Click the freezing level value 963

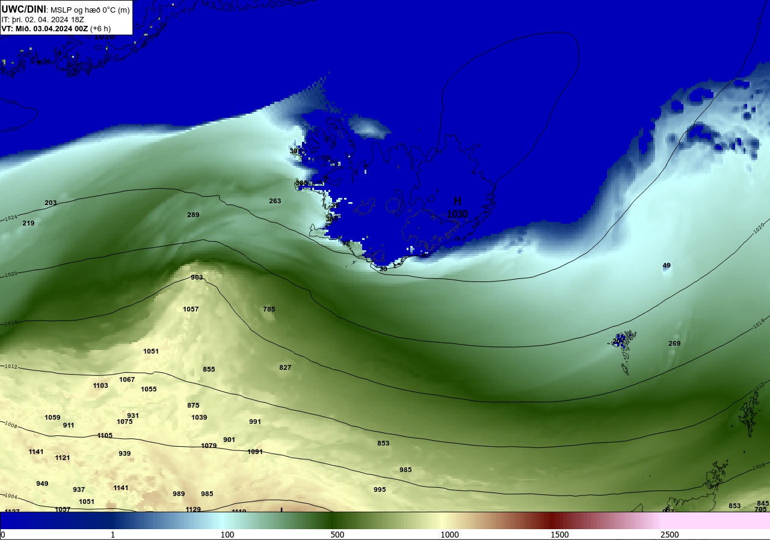point(197,277)
